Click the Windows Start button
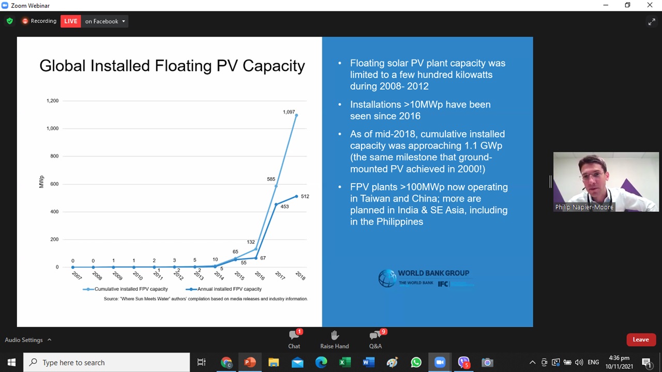The height and width of the screenshot is (372, 662). (11, 363)
